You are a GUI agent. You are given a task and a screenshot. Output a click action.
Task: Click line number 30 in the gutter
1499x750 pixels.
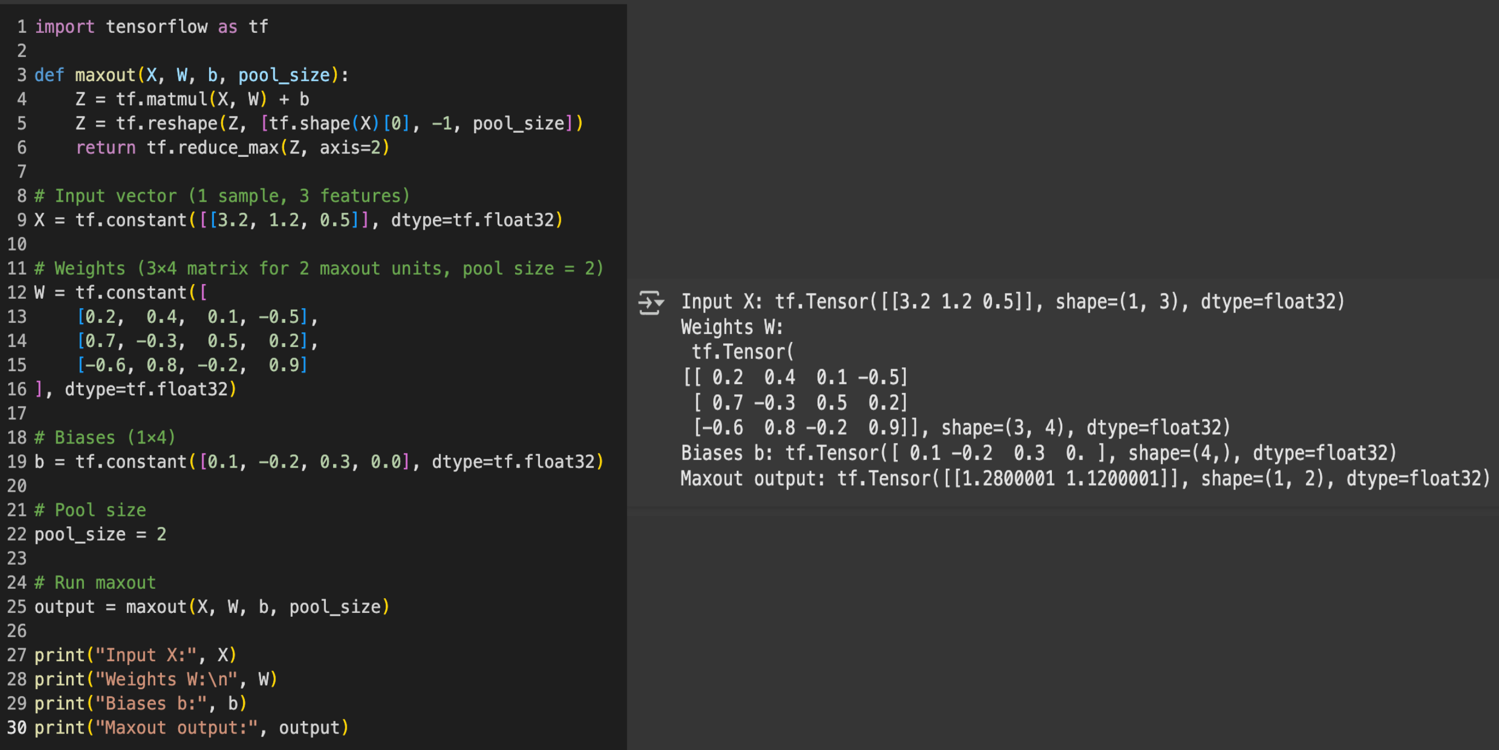[17, 728]
